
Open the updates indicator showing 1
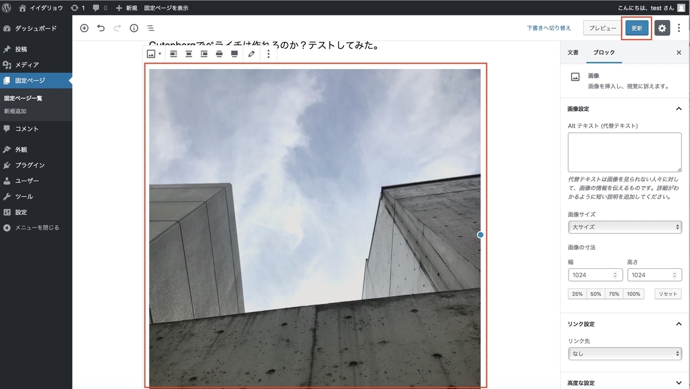click(78, 8)
